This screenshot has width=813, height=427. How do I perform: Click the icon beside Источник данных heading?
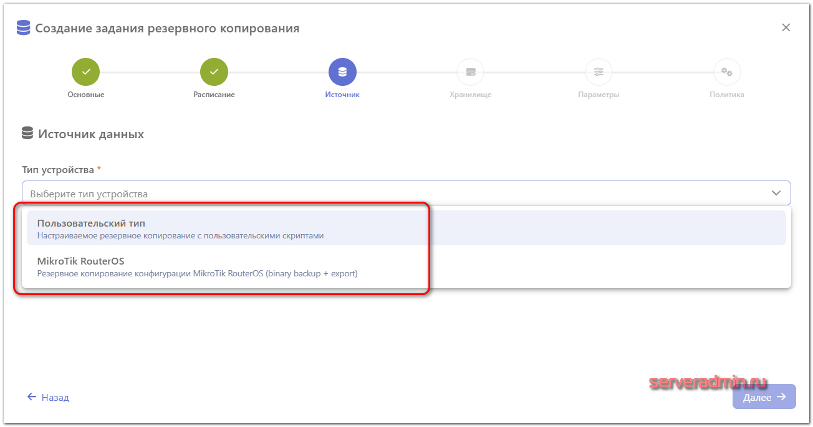click(x=27, y=134)
